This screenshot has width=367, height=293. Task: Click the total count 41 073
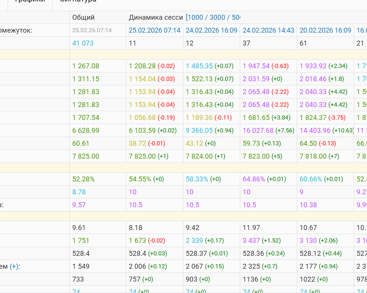point(83,43)
